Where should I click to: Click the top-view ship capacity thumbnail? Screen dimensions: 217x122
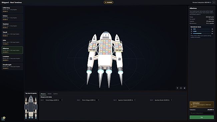click(31, 107)
